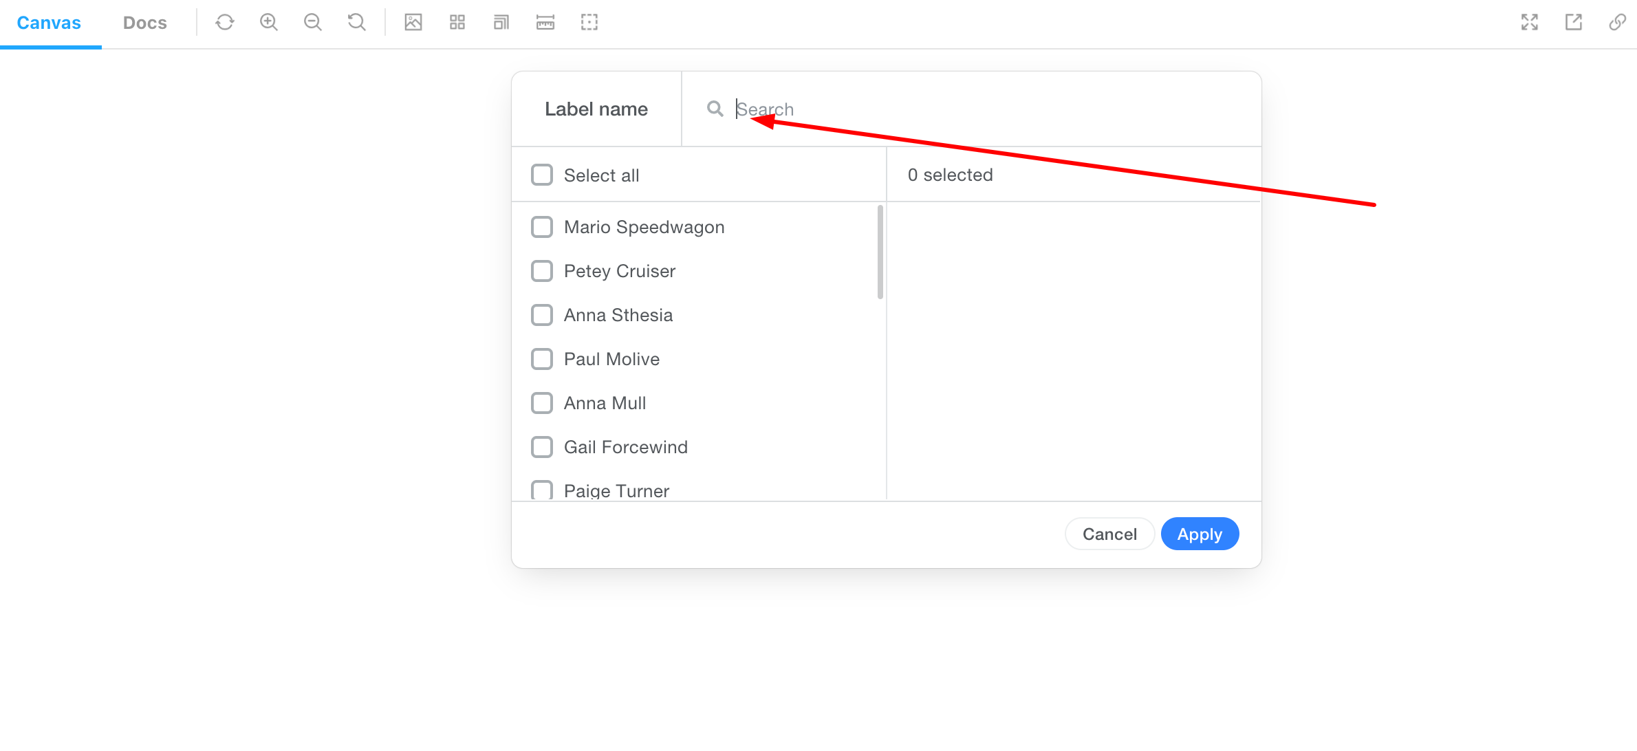Click the copy link icon

1617,22
